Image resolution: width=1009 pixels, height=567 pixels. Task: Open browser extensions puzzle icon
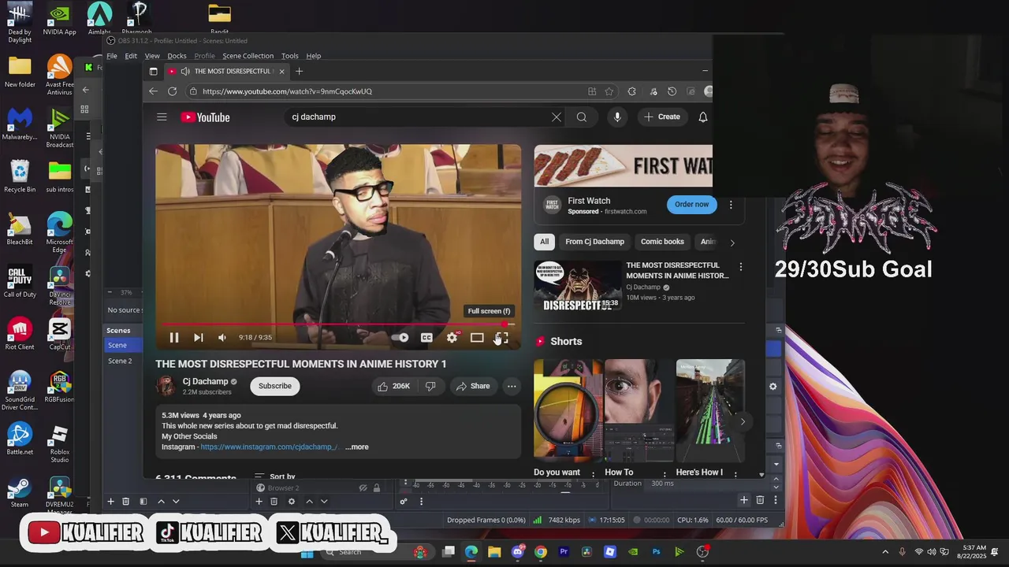click(x=631, y=91)
